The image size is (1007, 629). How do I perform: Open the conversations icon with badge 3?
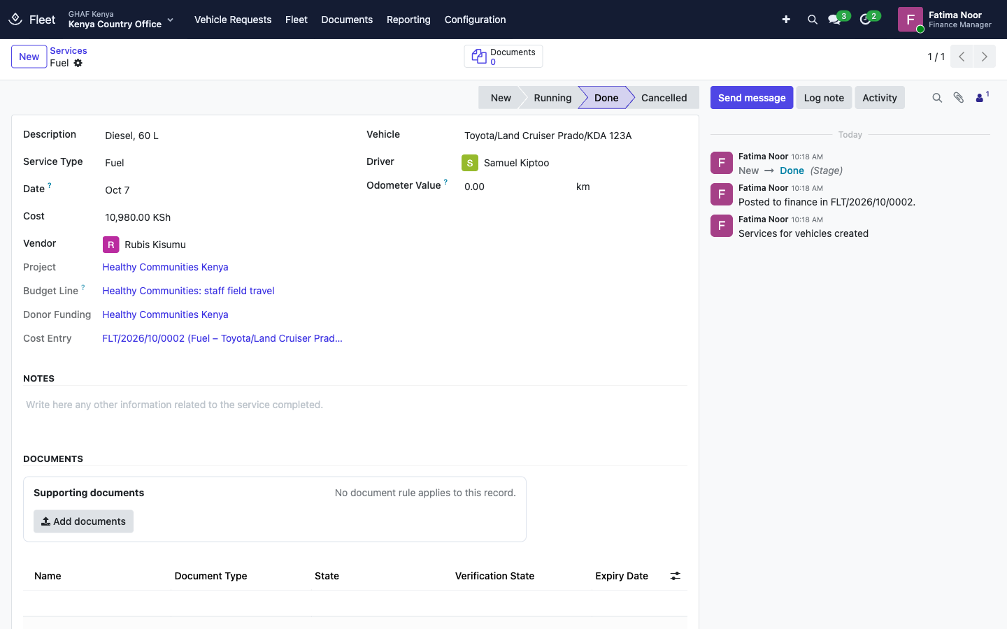(835, 20)
